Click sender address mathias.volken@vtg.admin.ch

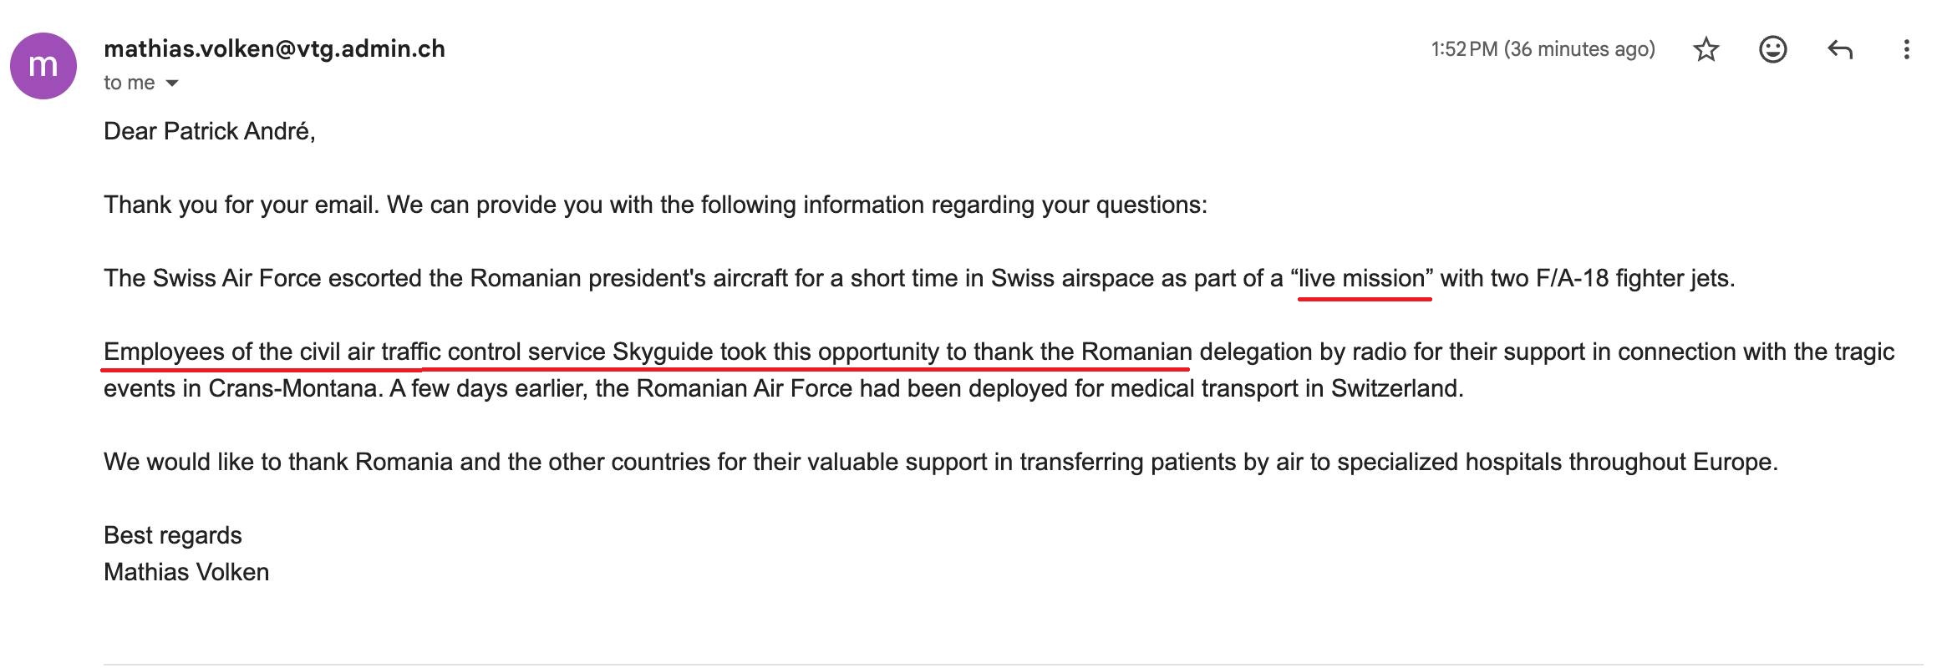pyautogui.click(x=274, y=49)
